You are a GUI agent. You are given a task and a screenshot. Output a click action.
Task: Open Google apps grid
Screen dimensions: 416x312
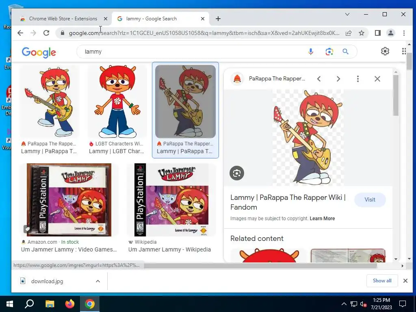(403, 51)
